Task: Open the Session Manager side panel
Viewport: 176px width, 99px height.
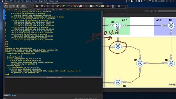Action: (x=4, y=15)
